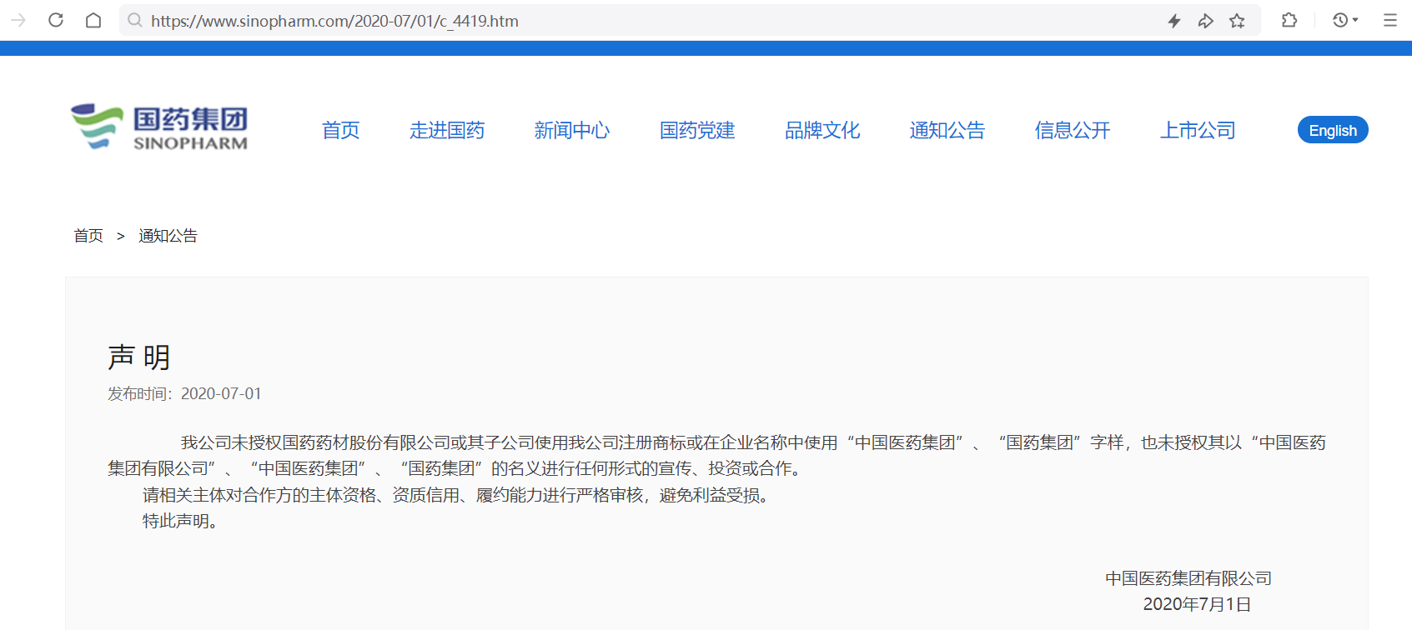Click the Sinopharm logo

(x=159, y=127)
